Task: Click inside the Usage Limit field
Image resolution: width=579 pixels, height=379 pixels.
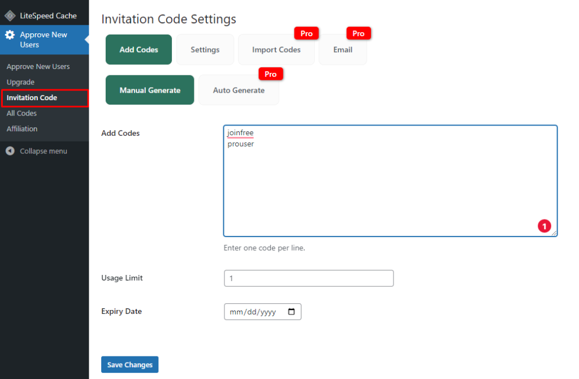Action: coord(309,278)
